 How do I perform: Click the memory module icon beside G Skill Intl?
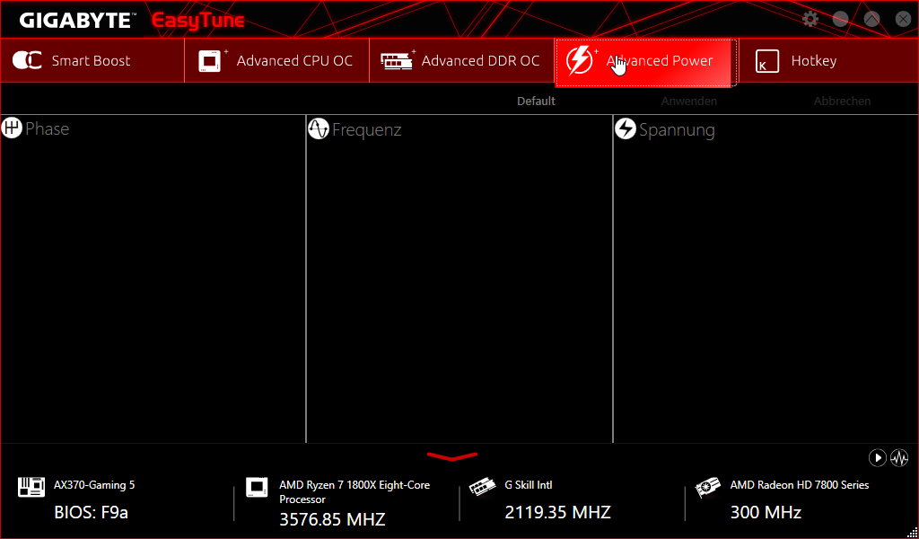(482, 487)
